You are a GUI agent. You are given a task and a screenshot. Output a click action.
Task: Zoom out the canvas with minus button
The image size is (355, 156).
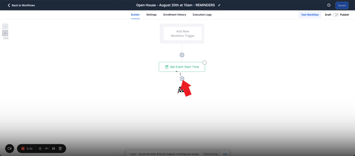pos(5,33)
